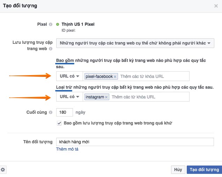Click the dialog title 'Tạo đối tượng'
Screen dimensions: 222x177
[20, 6]
